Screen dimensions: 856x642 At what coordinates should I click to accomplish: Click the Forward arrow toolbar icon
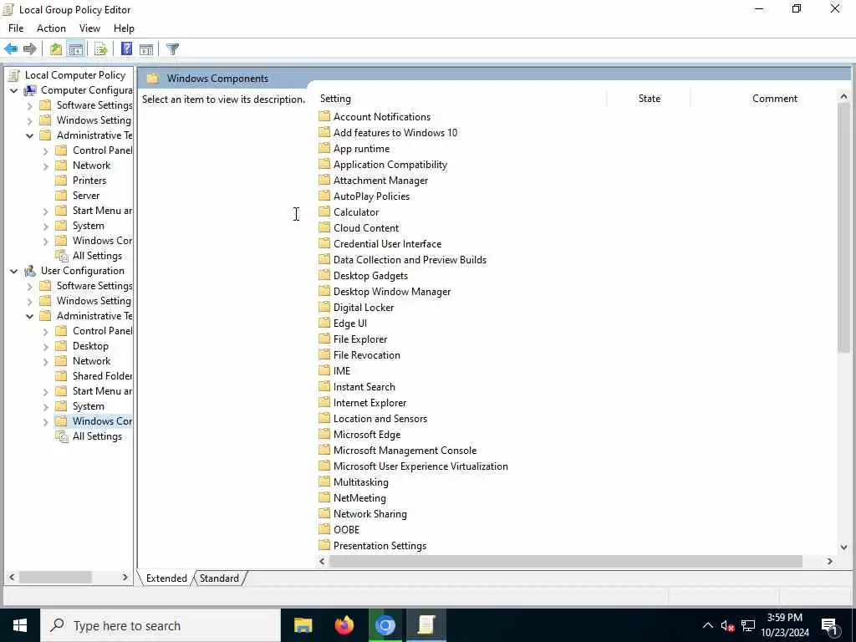[x=29, y=49]
